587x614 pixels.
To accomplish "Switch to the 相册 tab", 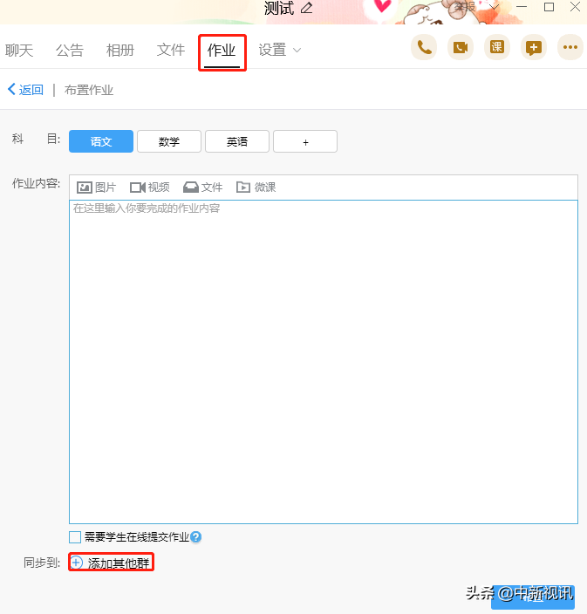I will [x=120, y=50].
